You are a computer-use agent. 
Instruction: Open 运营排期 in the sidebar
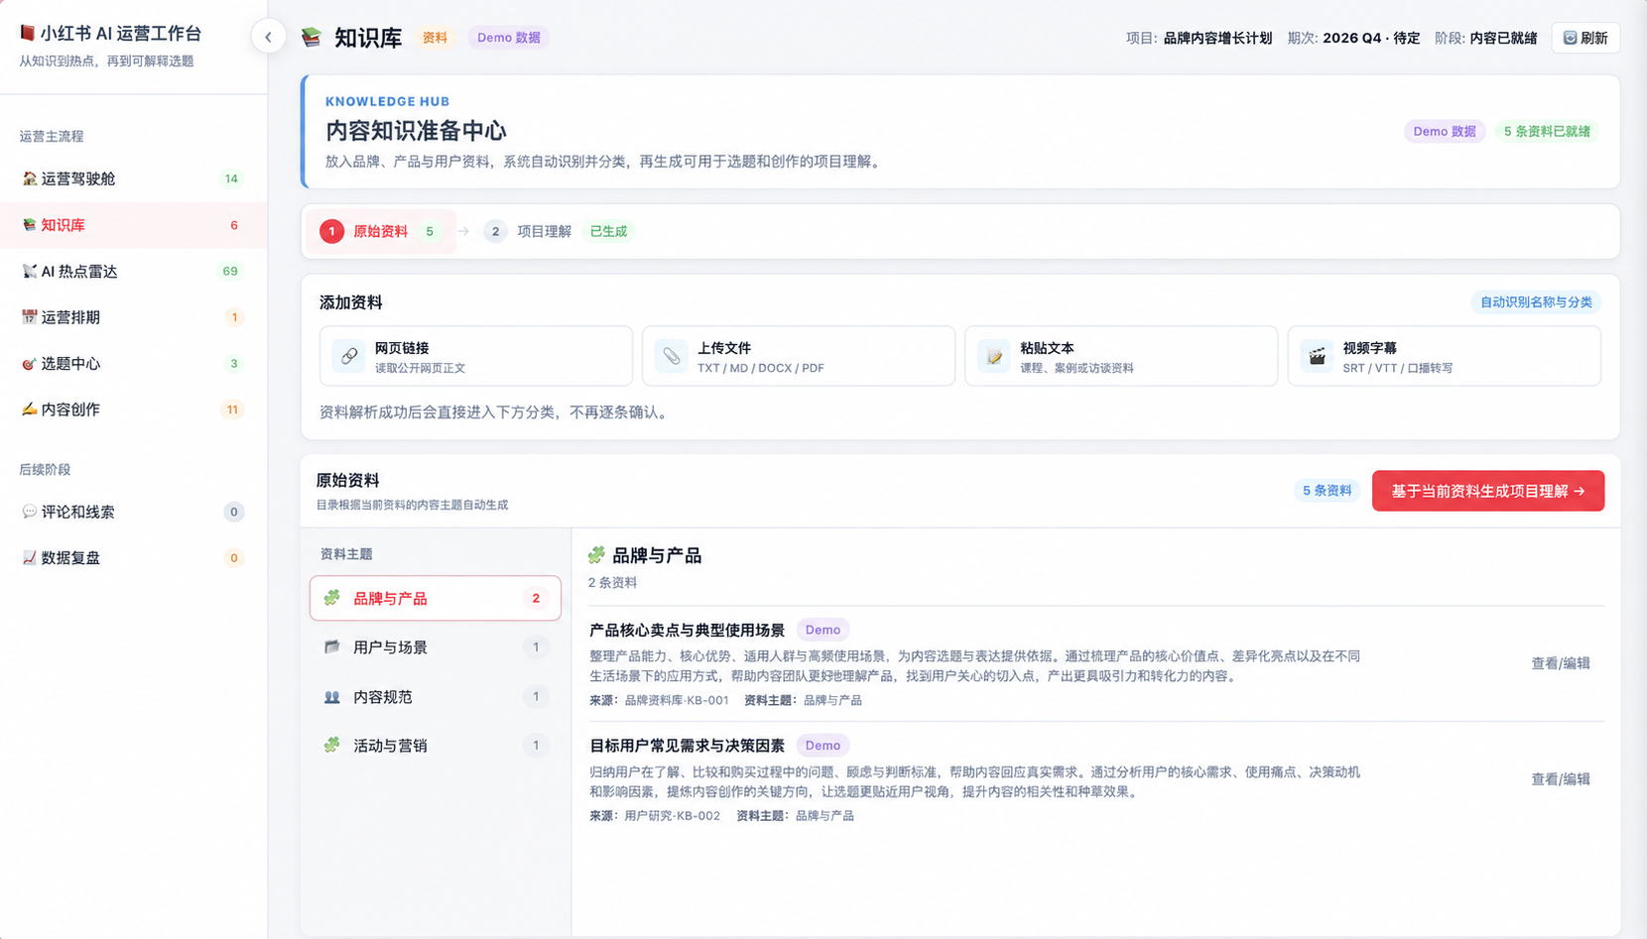pos(134,317)
